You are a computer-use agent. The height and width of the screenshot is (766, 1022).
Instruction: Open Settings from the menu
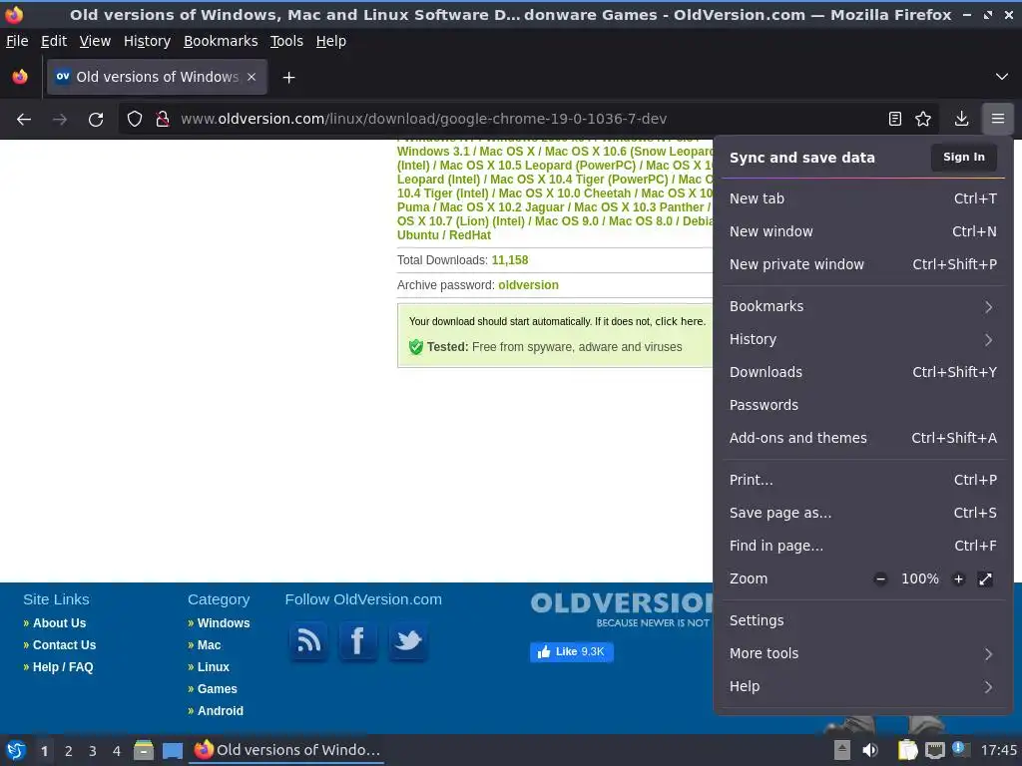pyautogui.click(x=863, y=620)
